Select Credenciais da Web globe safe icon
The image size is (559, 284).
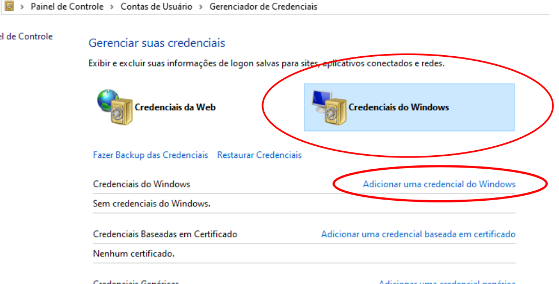[115, 107]
